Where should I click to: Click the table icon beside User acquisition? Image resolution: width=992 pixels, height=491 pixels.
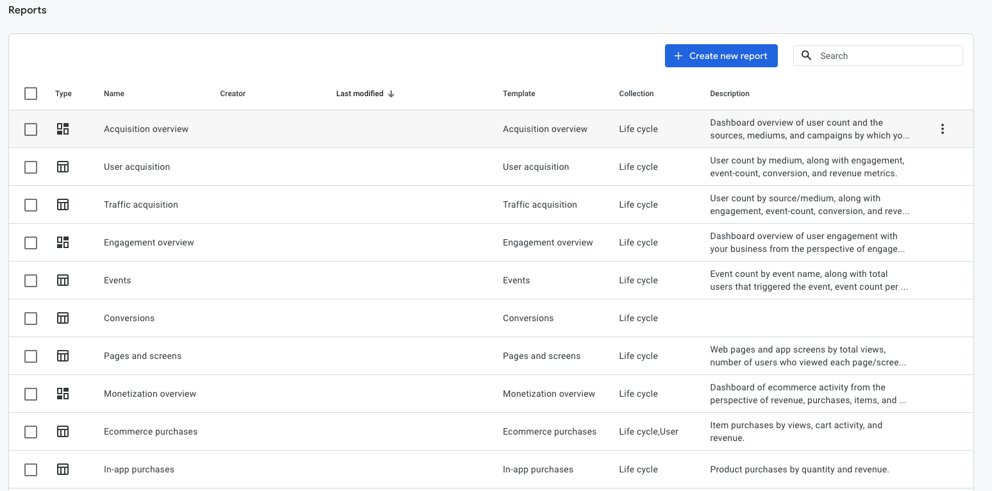pos(63,167)
